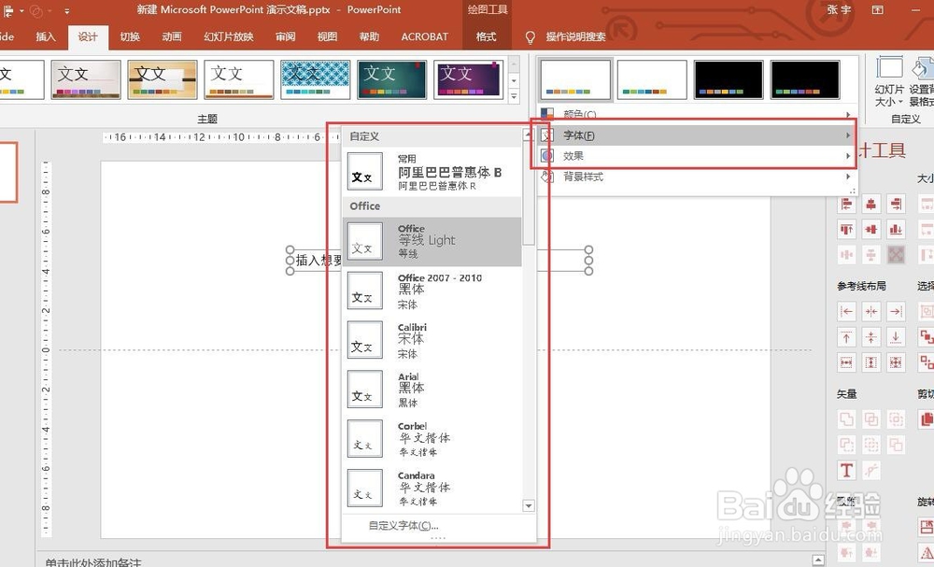Click the guide layout left-arrow icon
This screenshot has height=567, width=934.
pos(846,311)
